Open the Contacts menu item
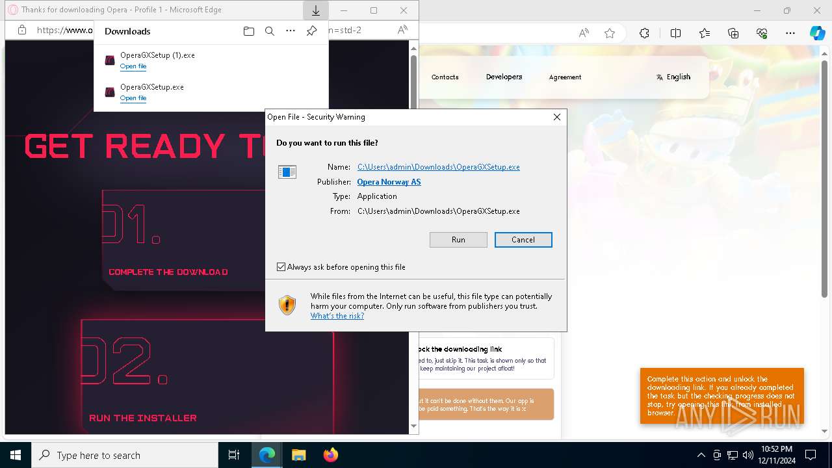832x468 pixels. point(445,77)
